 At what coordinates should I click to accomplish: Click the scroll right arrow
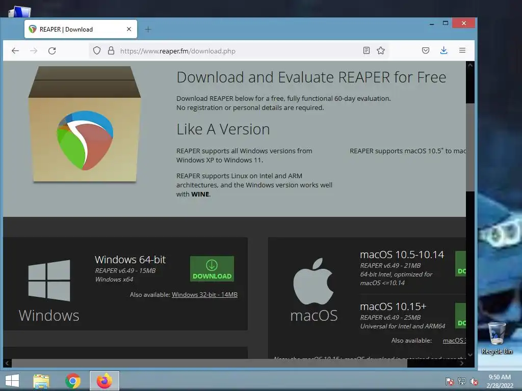coord(461,363)
